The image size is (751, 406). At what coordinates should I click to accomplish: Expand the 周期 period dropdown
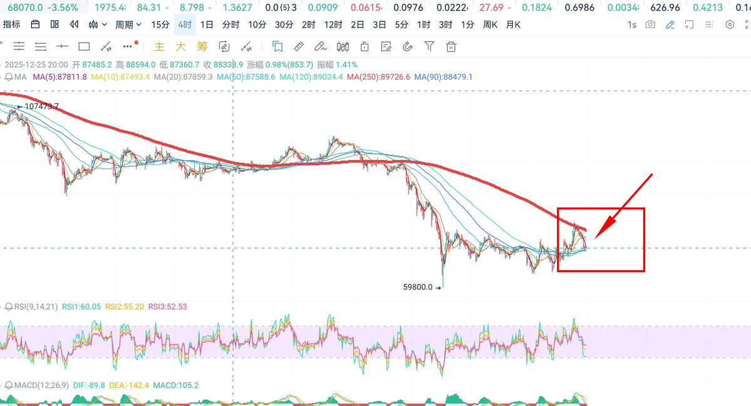tap(128, 24)
